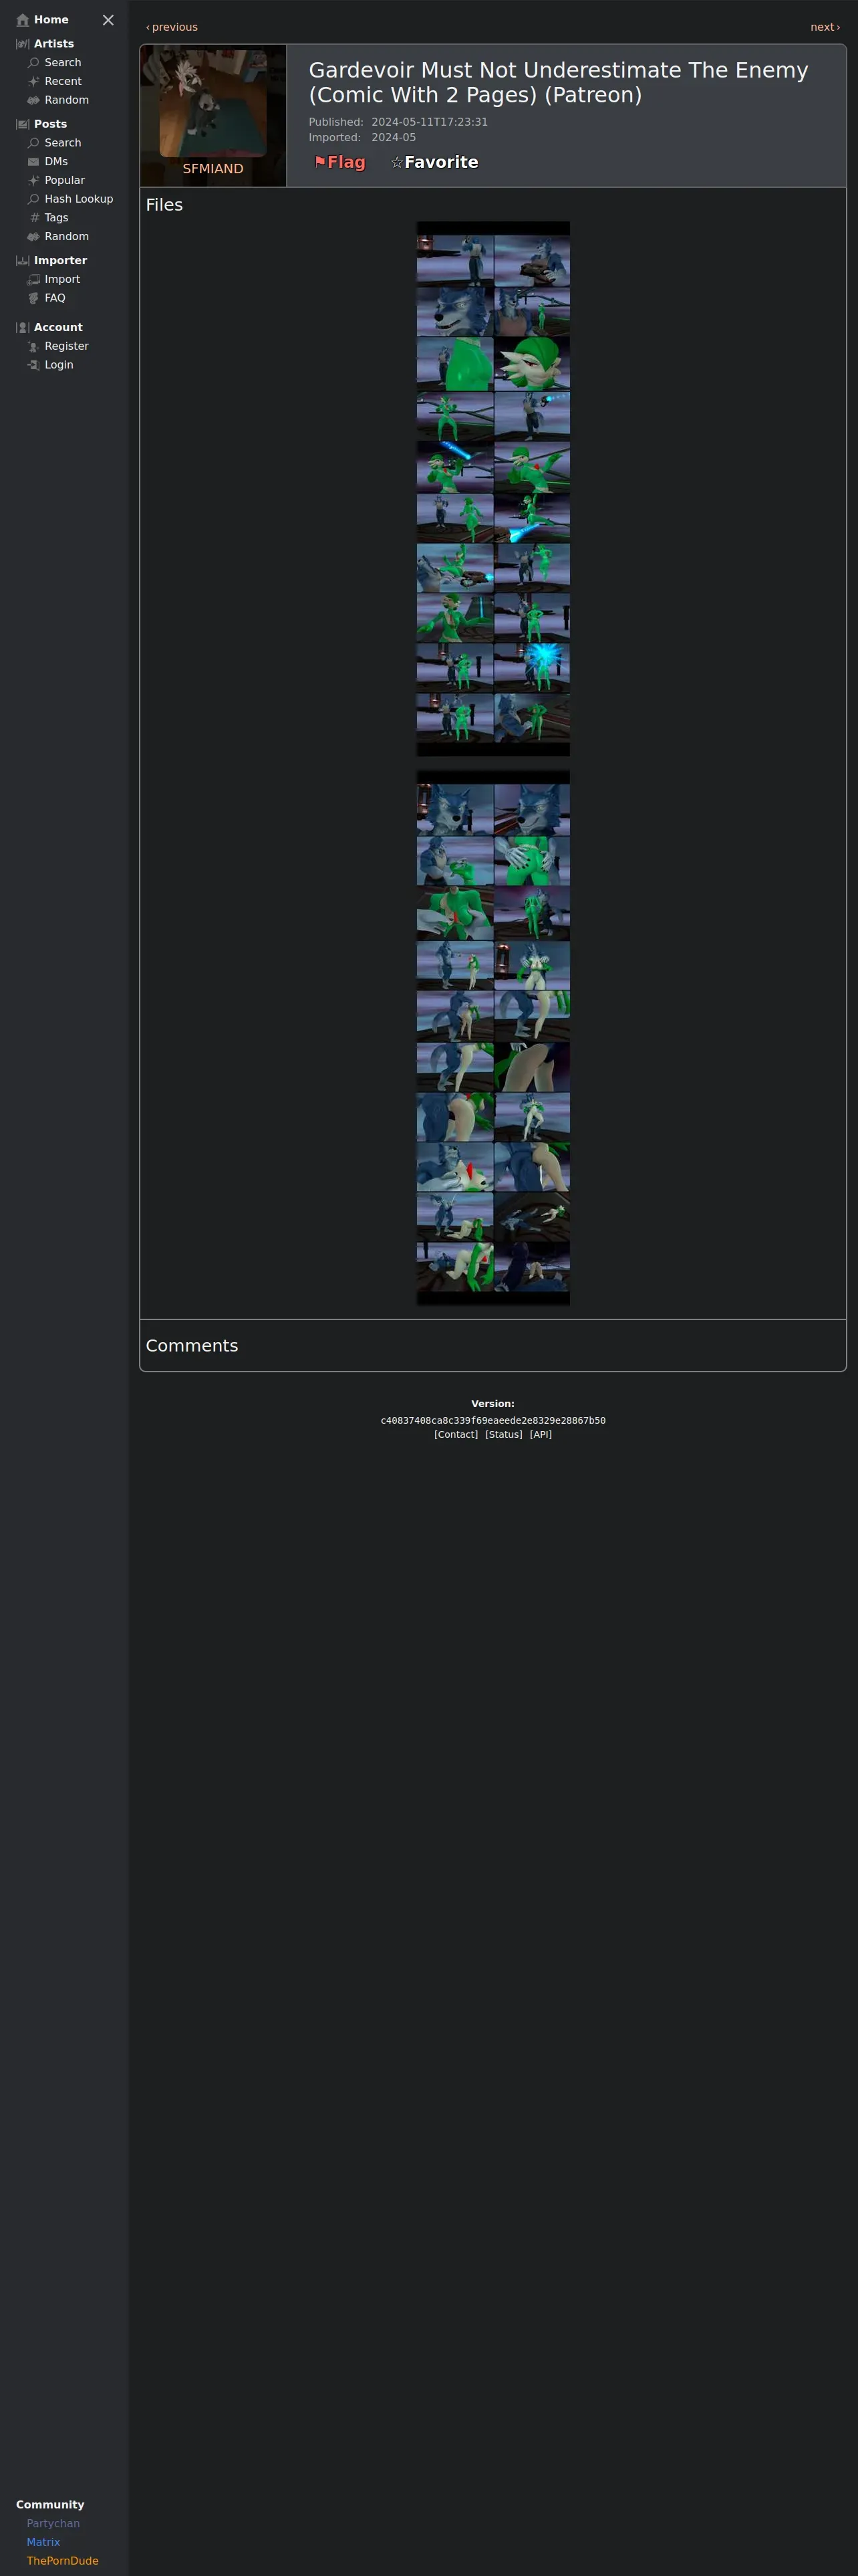858x2576 pixels.
Task: Open the SFMIAND artist profile
Action: [x=212, y=169]
